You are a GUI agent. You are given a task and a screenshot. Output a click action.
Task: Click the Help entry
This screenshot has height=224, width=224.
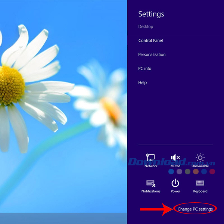(143, 83)
